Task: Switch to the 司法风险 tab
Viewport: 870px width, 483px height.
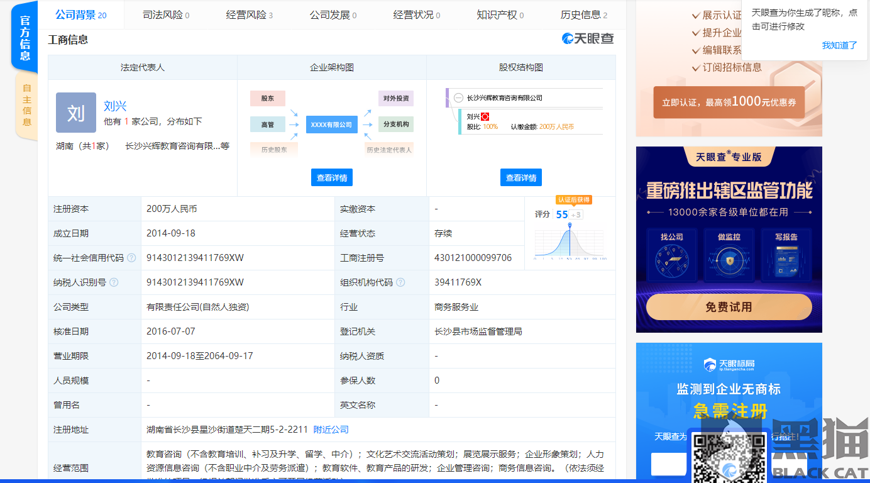Action: (x=166, y=14)
